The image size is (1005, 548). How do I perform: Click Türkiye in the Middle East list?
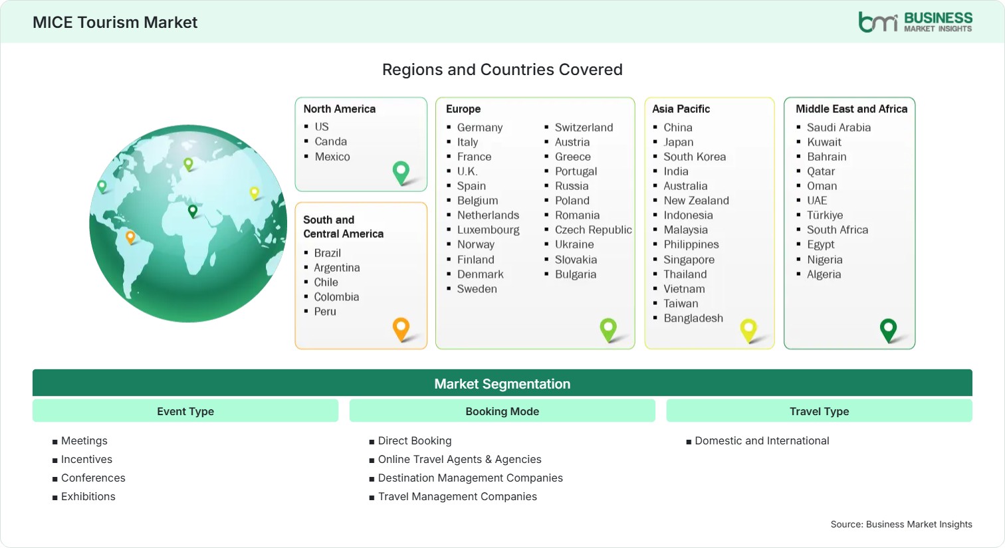[825, 215]
